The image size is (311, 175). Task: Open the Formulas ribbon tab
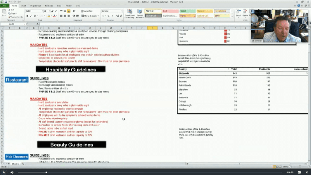(49, 6)
